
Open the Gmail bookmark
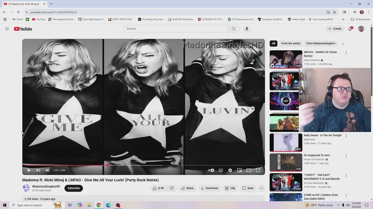point(17,19)
